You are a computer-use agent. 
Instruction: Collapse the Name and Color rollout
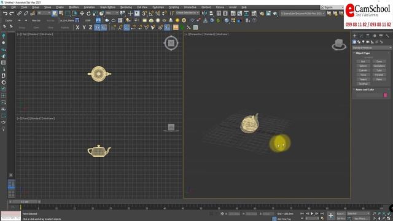click(365, 90)
